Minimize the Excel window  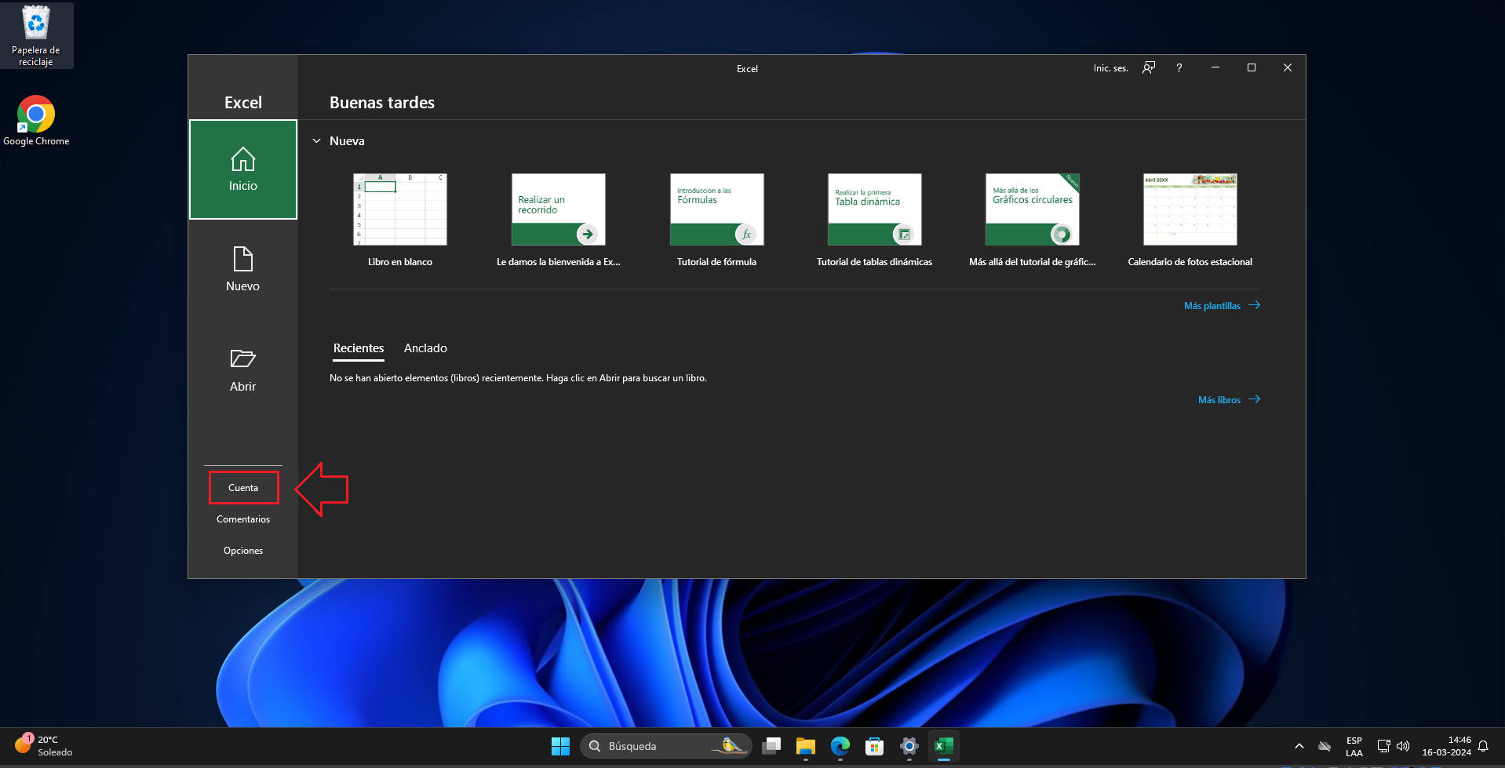1215,67
